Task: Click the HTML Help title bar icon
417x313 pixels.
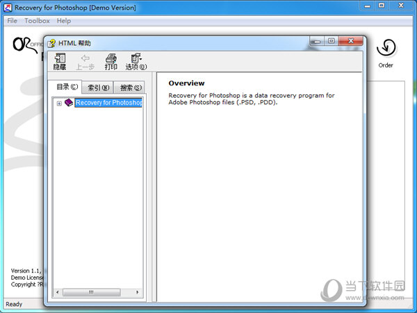Action: click(51, 43)
